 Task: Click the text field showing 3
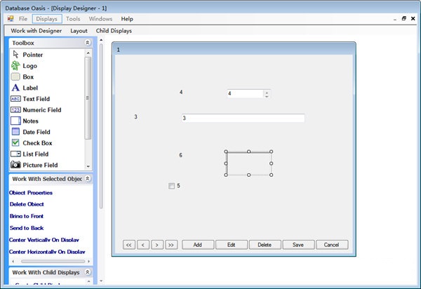coord(243,118)
